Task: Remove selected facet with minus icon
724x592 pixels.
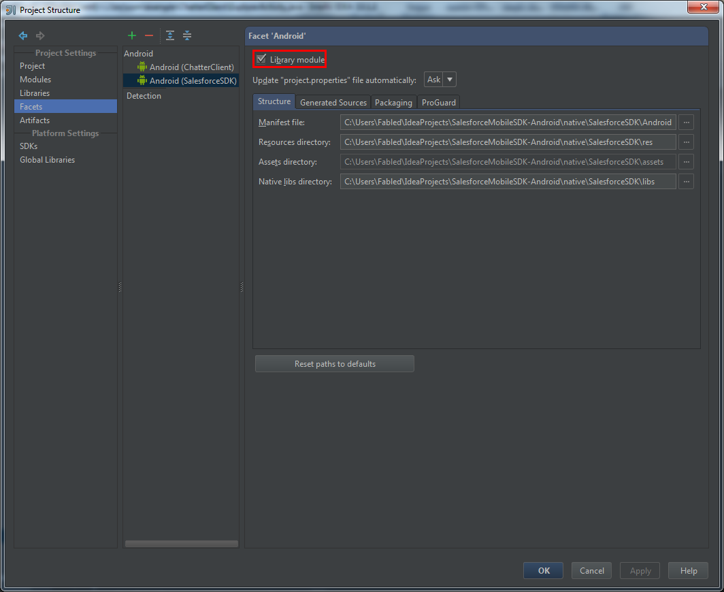Action: tap(148, 35)
